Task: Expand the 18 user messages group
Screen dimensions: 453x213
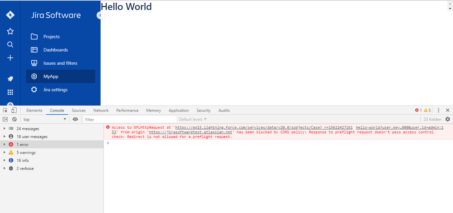Action: click(x=5, y=136)
